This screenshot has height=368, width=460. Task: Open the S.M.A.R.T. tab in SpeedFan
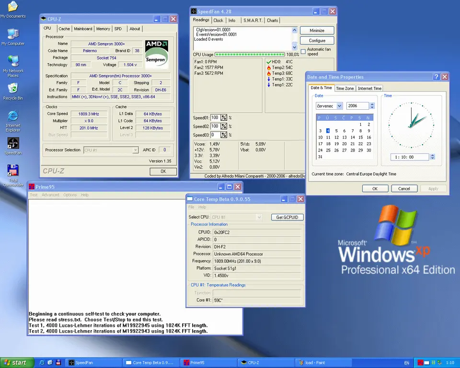pyautogui.click(x=253, y=21)
